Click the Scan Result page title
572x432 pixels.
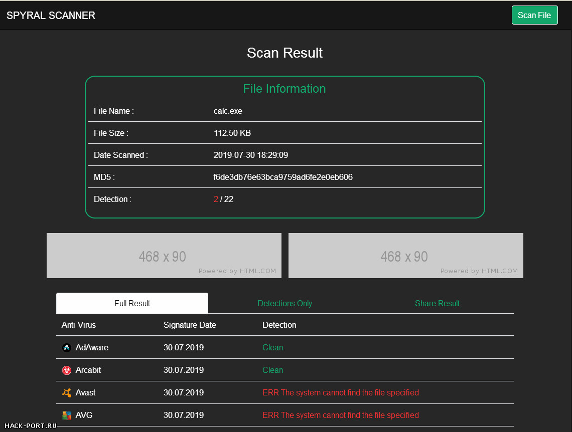point(284,53)
